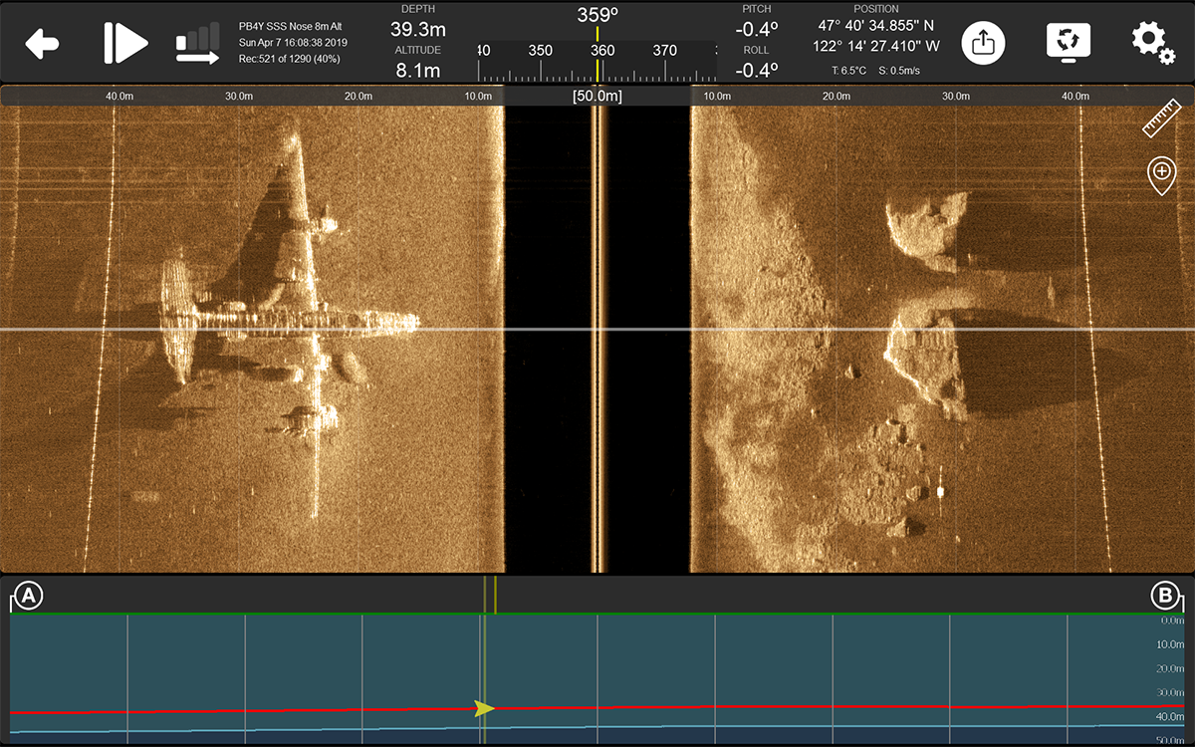Click the recording info Rec:521 of 1290
Screen dimensions: 1195x747
[x=289, y=59]
